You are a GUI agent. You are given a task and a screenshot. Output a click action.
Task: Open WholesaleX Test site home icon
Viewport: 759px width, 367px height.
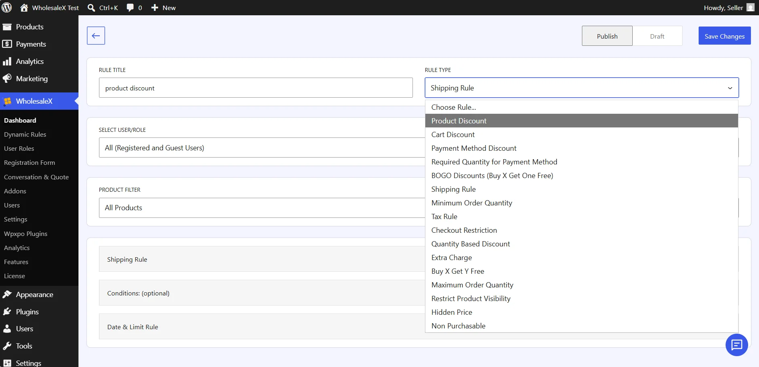[24, 8]
